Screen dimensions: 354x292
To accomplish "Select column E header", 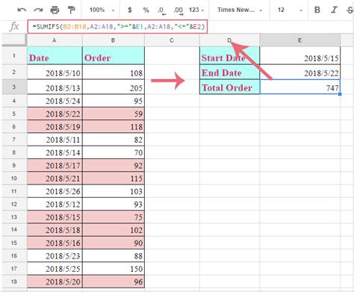I will click(x=299, y=40).
